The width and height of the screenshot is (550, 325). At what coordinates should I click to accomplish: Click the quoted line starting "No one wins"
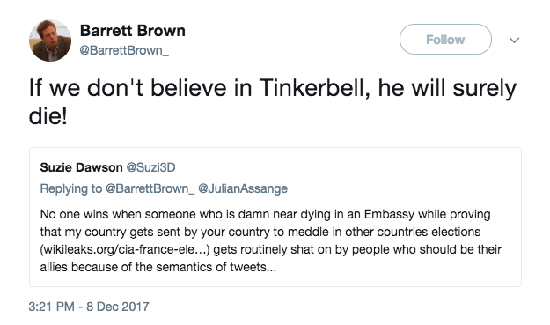265,214
